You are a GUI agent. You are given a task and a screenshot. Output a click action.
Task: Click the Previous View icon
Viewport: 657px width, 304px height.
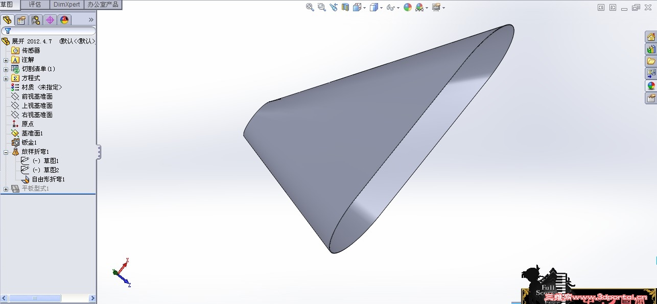point(334,7)
